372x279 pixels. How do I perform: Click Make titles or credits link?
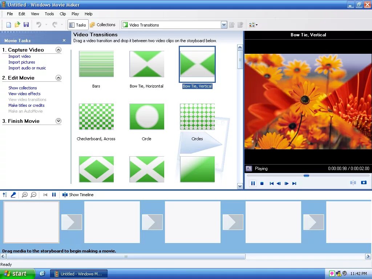26,105
